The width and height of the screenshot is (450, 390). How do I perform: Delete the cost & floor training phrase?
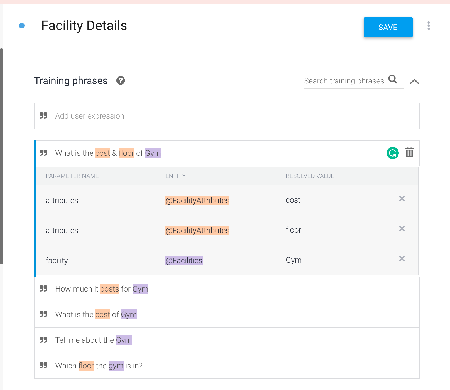409,152
